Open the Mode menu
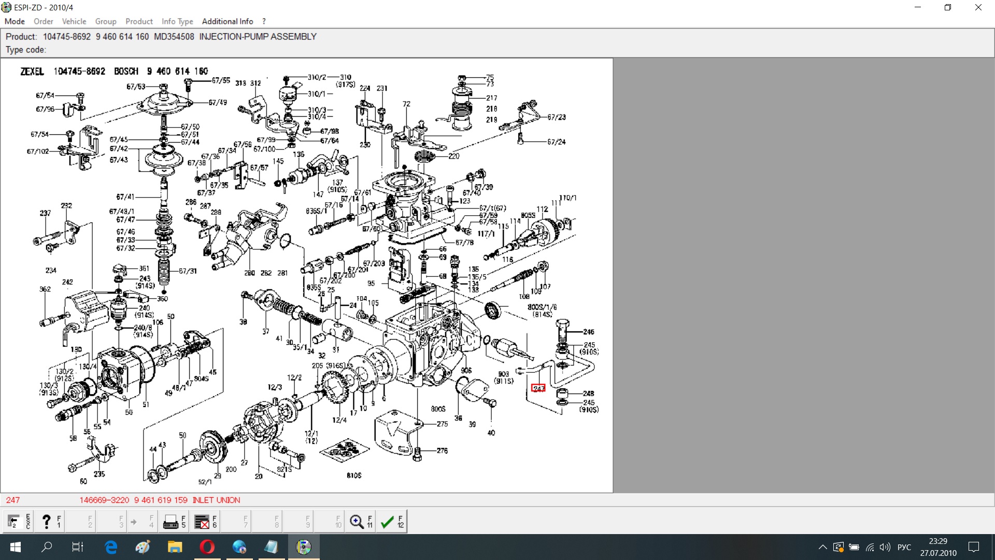Screen dimensions: 995x560 click(15, 21)
